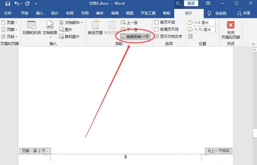The width and height of the screenshot is (257, 165).
Task: Click the 页脚 - 第 2 节 label
Action: [x=35, y=151]
